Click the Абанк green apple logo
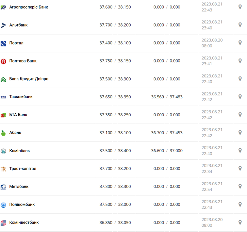This screenshot has height=232, width=247. (x=3, y=133)
